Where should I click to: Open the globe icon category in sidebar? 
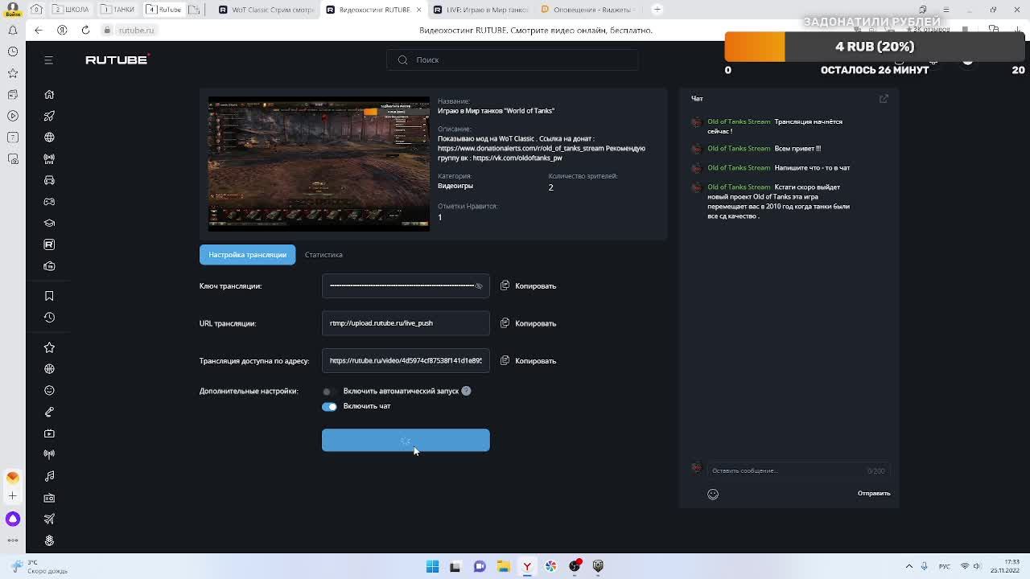pyautogui.click(x=49, y=138)
